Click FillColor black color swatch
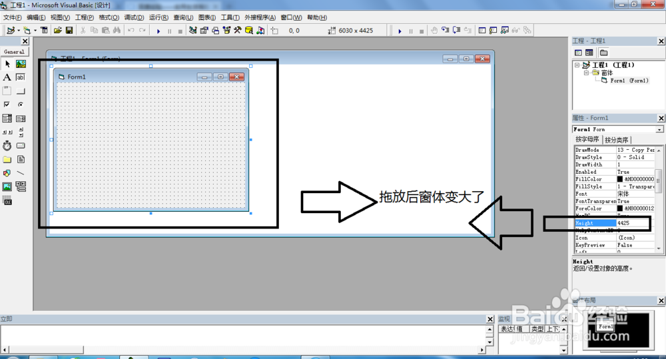The height and width of the screenshot is (359, 666). [619, 179]
